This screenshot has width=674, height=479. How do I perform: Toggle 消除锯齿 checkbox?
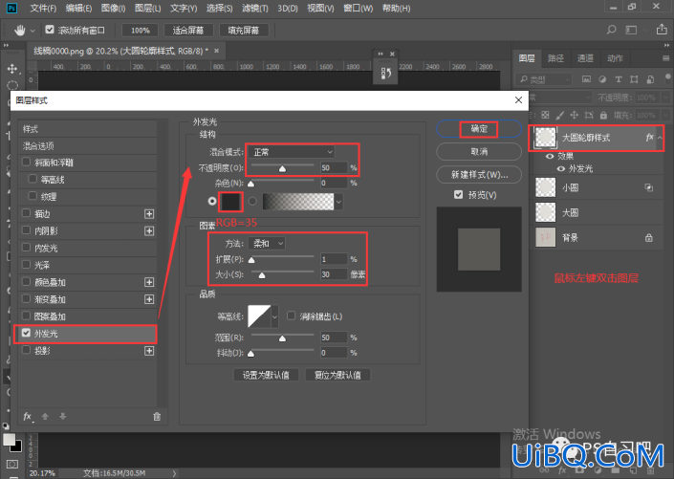click(x=291, y=316)
